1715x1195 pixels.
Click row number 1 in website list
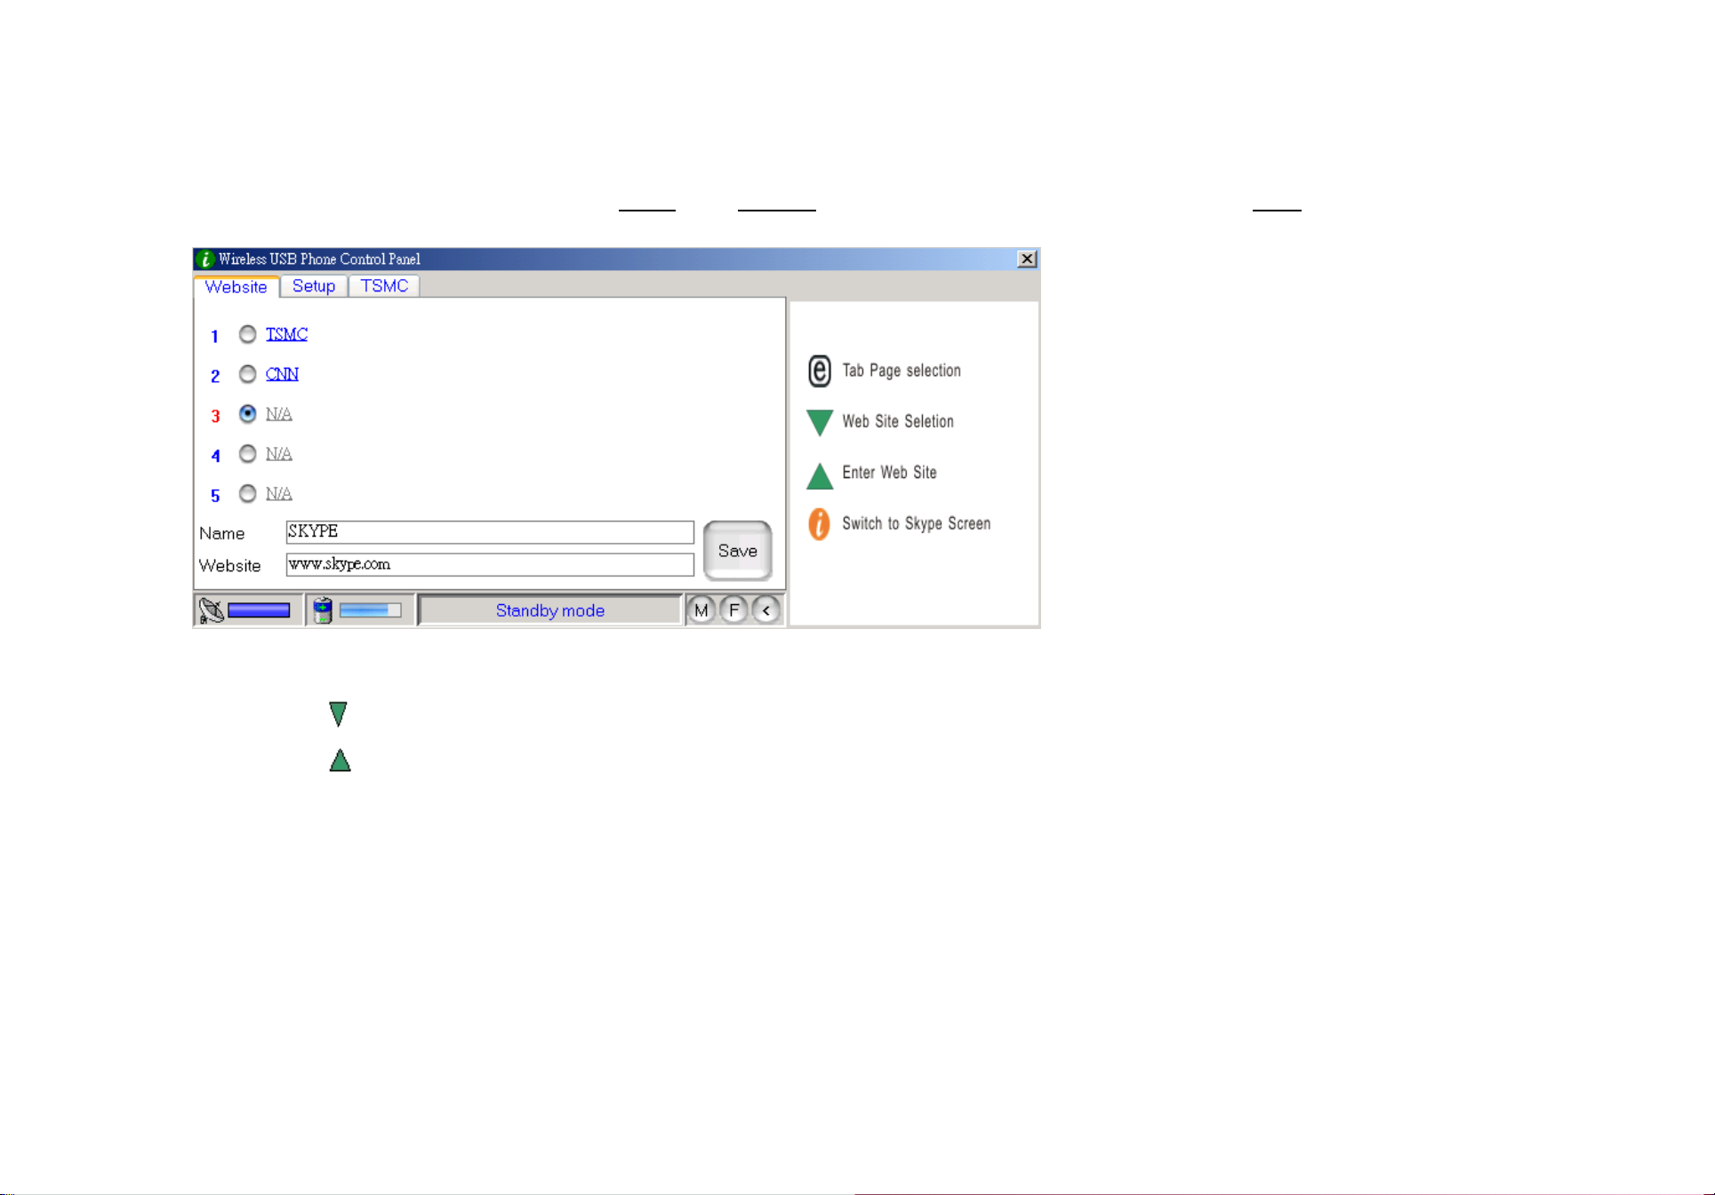click(214, 337)
